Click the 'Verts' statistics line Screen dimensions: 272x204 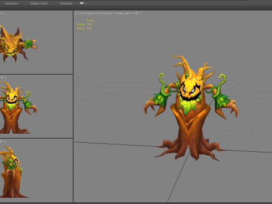pos(84,28)
